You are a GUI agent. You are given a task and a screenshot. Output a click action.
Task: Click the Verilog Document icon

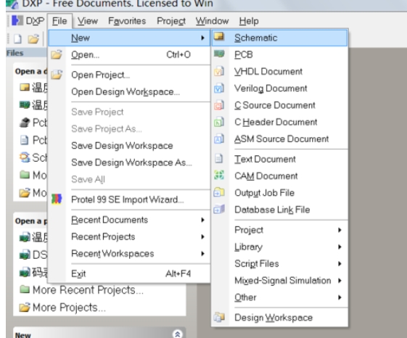click(x=219, y=88)
